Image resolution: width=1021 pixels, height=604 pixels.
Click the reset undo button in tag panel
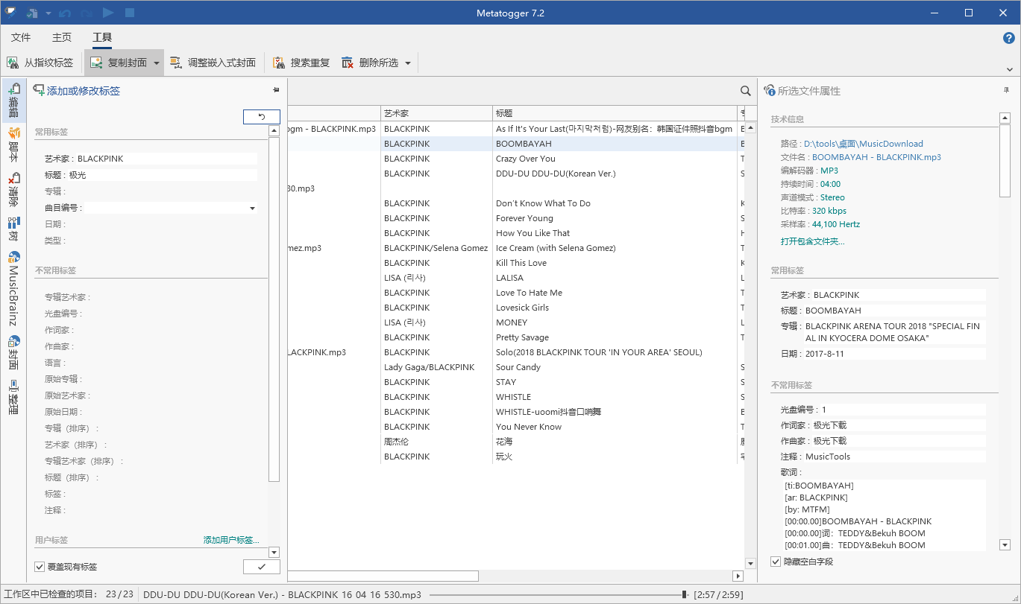[x=262, y=117]
